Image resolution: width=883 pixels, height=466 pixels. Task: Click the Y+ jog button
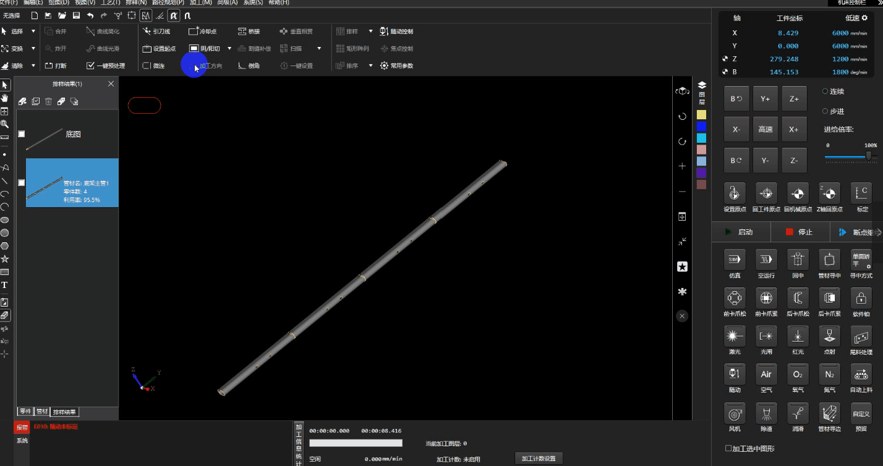click(x=766, y=99)
